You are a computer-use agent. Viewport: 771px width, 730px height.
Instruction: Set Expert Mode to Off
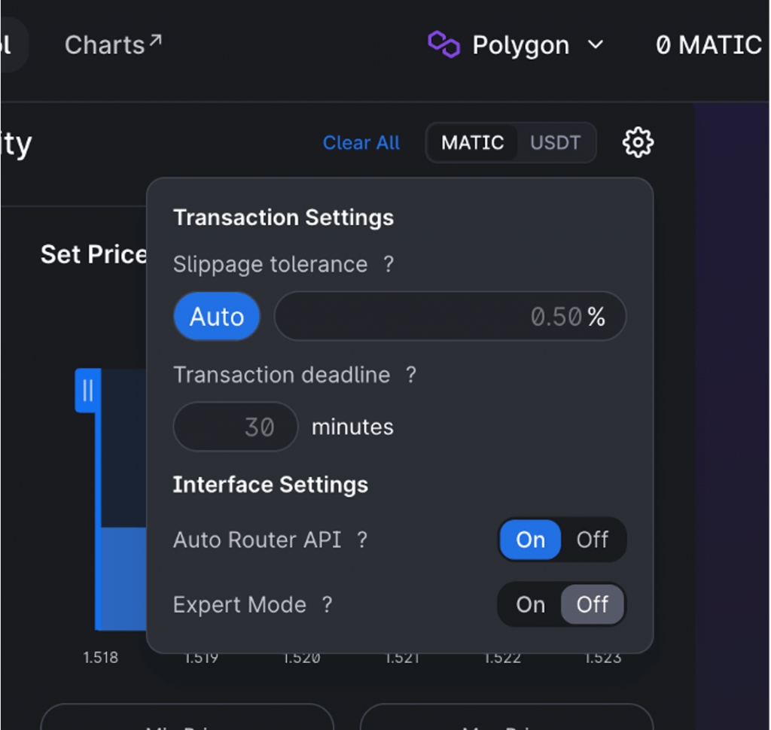coord(592,605)
